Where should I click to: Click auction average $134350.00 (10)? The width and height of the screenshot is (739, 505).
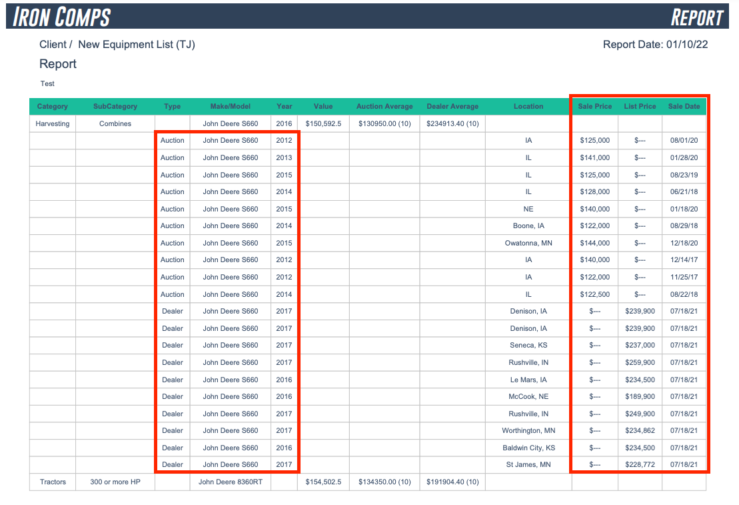384,482
